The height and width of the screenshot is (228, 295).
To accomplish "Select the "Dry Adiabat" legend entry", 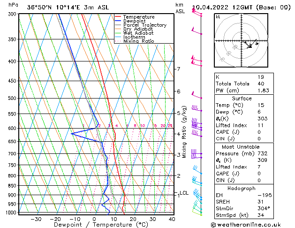I will [138, 29].
